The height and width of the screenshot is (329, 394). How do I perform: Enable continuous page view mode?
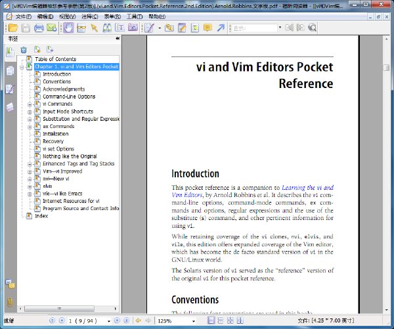(x=221, y=320)
